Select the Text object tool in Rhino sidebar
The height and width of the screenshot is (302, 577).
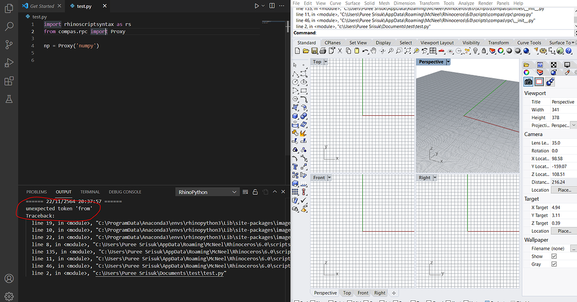pyautogui.click(x=295, y=166)
